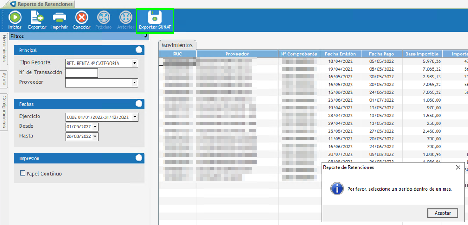Open the Desde date picker arrow
Viewport: 468px width, 225px height.
(x=95, y=126)
